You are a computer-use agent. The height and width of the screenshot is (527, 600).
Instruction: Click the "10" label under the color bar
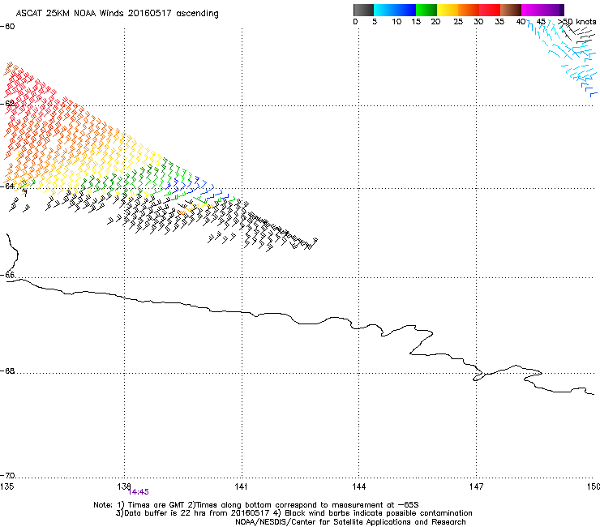coord(396,22)
